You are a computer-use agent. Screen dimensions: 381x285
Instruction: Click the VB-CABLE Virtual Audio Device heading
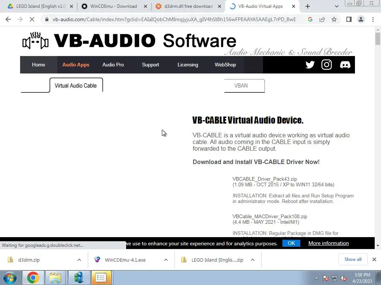[x=248, y=120]
